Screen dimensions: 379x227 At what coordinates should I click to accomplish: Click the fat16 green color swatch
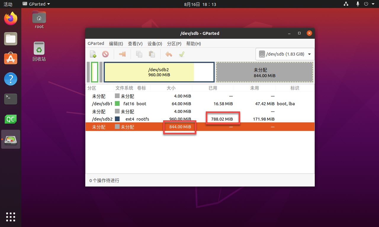click(117, 104)
